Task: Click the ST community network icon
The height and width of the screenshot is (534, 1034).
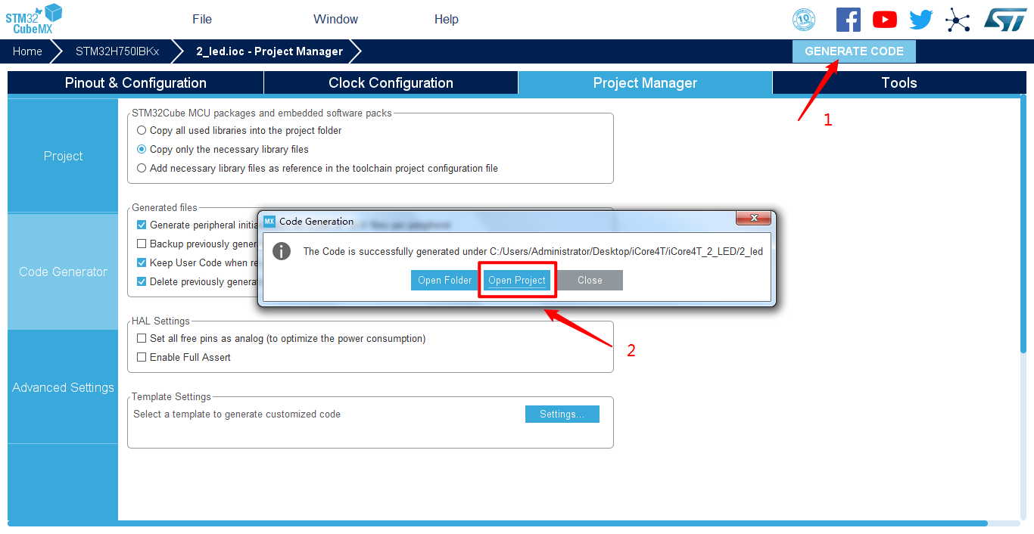Action: (958, 20)
